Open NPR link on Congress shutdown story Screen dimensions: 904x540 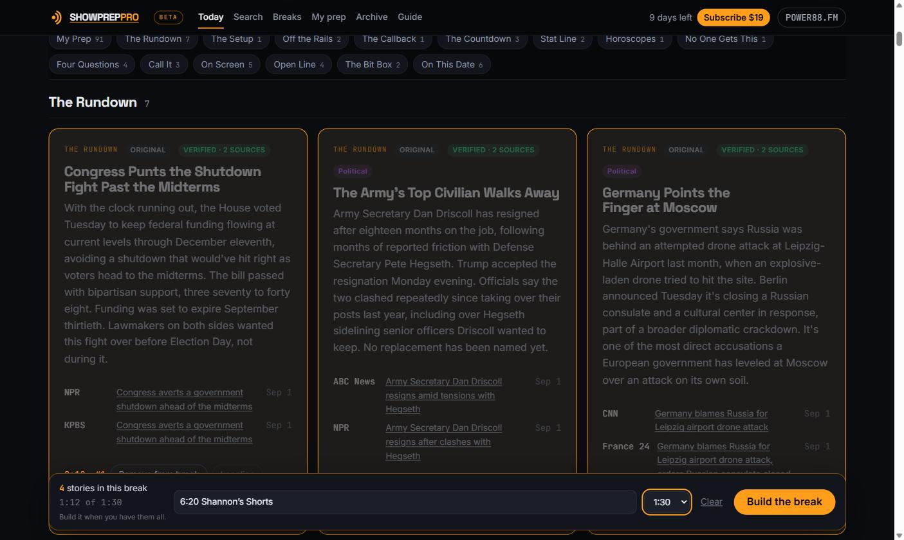[x=184, y=399]
